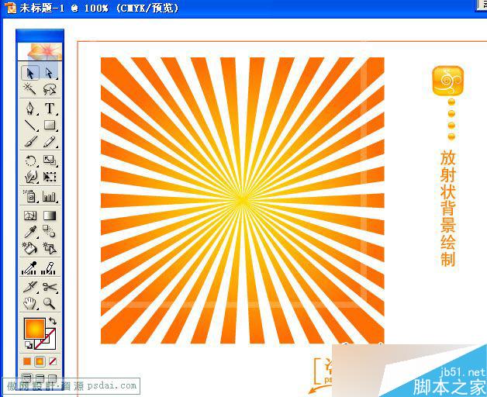Select the Rectangle tool
Image resolution: width=487 pixels, height=397 pixels.
[x=50, y=125]
